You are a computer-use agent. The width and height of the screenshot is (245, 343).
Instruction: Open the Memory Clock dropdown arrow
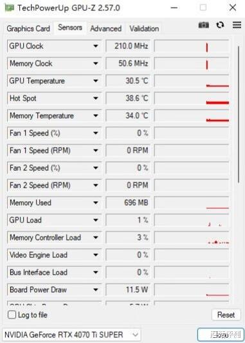(96, 64)
